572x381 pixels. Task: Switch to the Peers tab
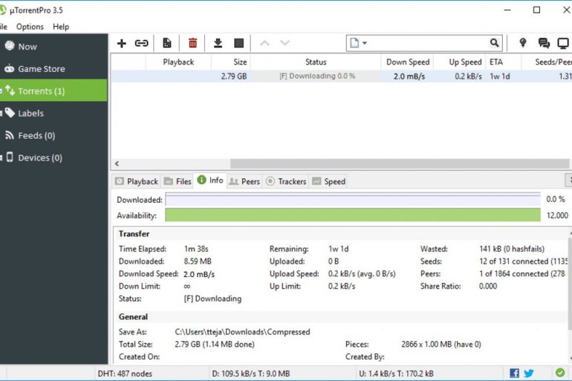click(x=244, y=181)
